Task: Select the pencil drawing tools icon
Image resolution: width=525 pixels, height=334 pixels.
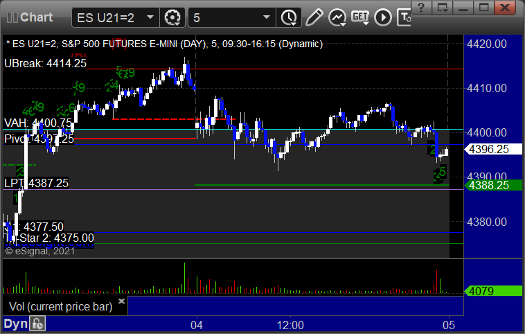Action: coord(314,17)
